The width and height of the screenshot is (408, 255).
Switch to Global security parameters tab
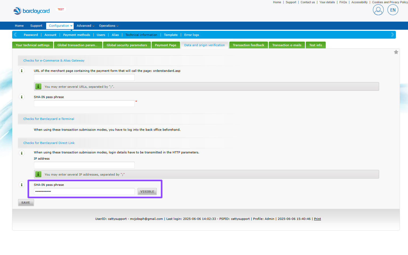[127, 45]
